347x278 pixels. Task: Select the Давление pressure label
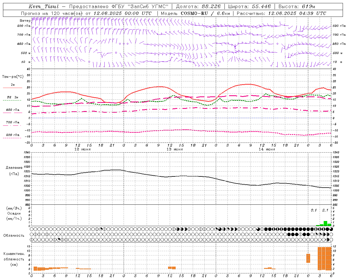(x=14, y=168)
